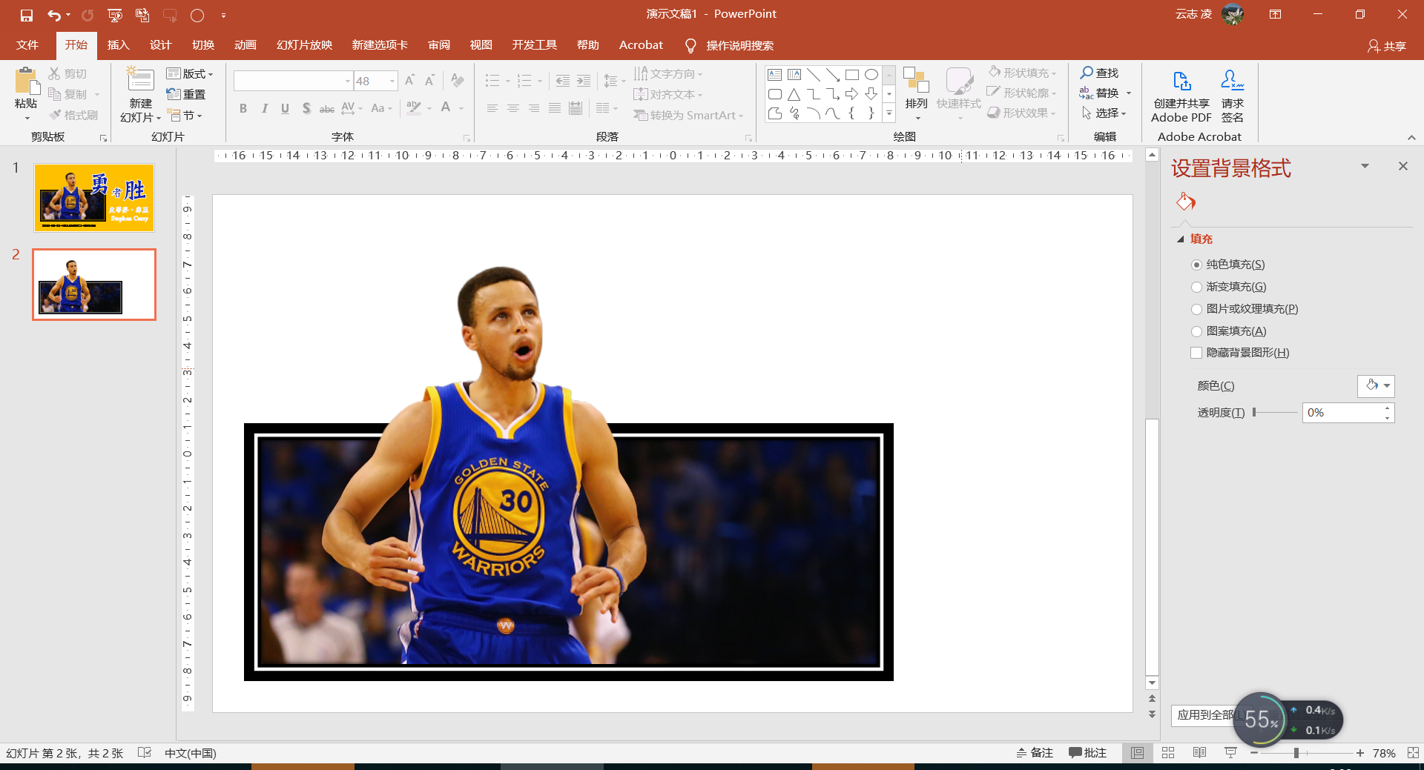Switch to Reading view icon

point(1200,753)
